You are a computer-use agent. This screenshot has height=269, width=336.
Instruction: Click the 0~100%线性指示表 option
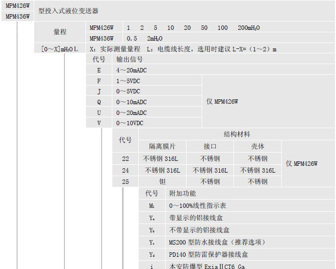(197, 206)
